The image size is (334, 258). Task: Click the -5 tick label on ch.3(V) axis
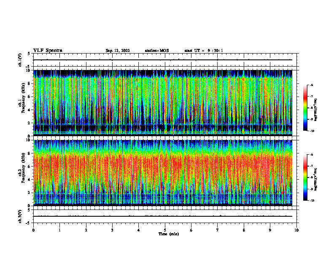coord(29,223)
